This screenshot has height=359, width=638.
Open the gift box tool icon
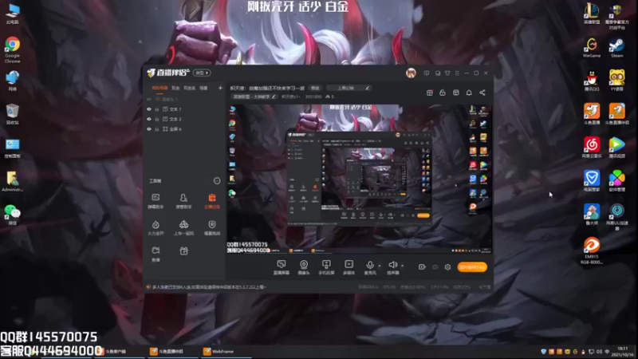point(184,251)
